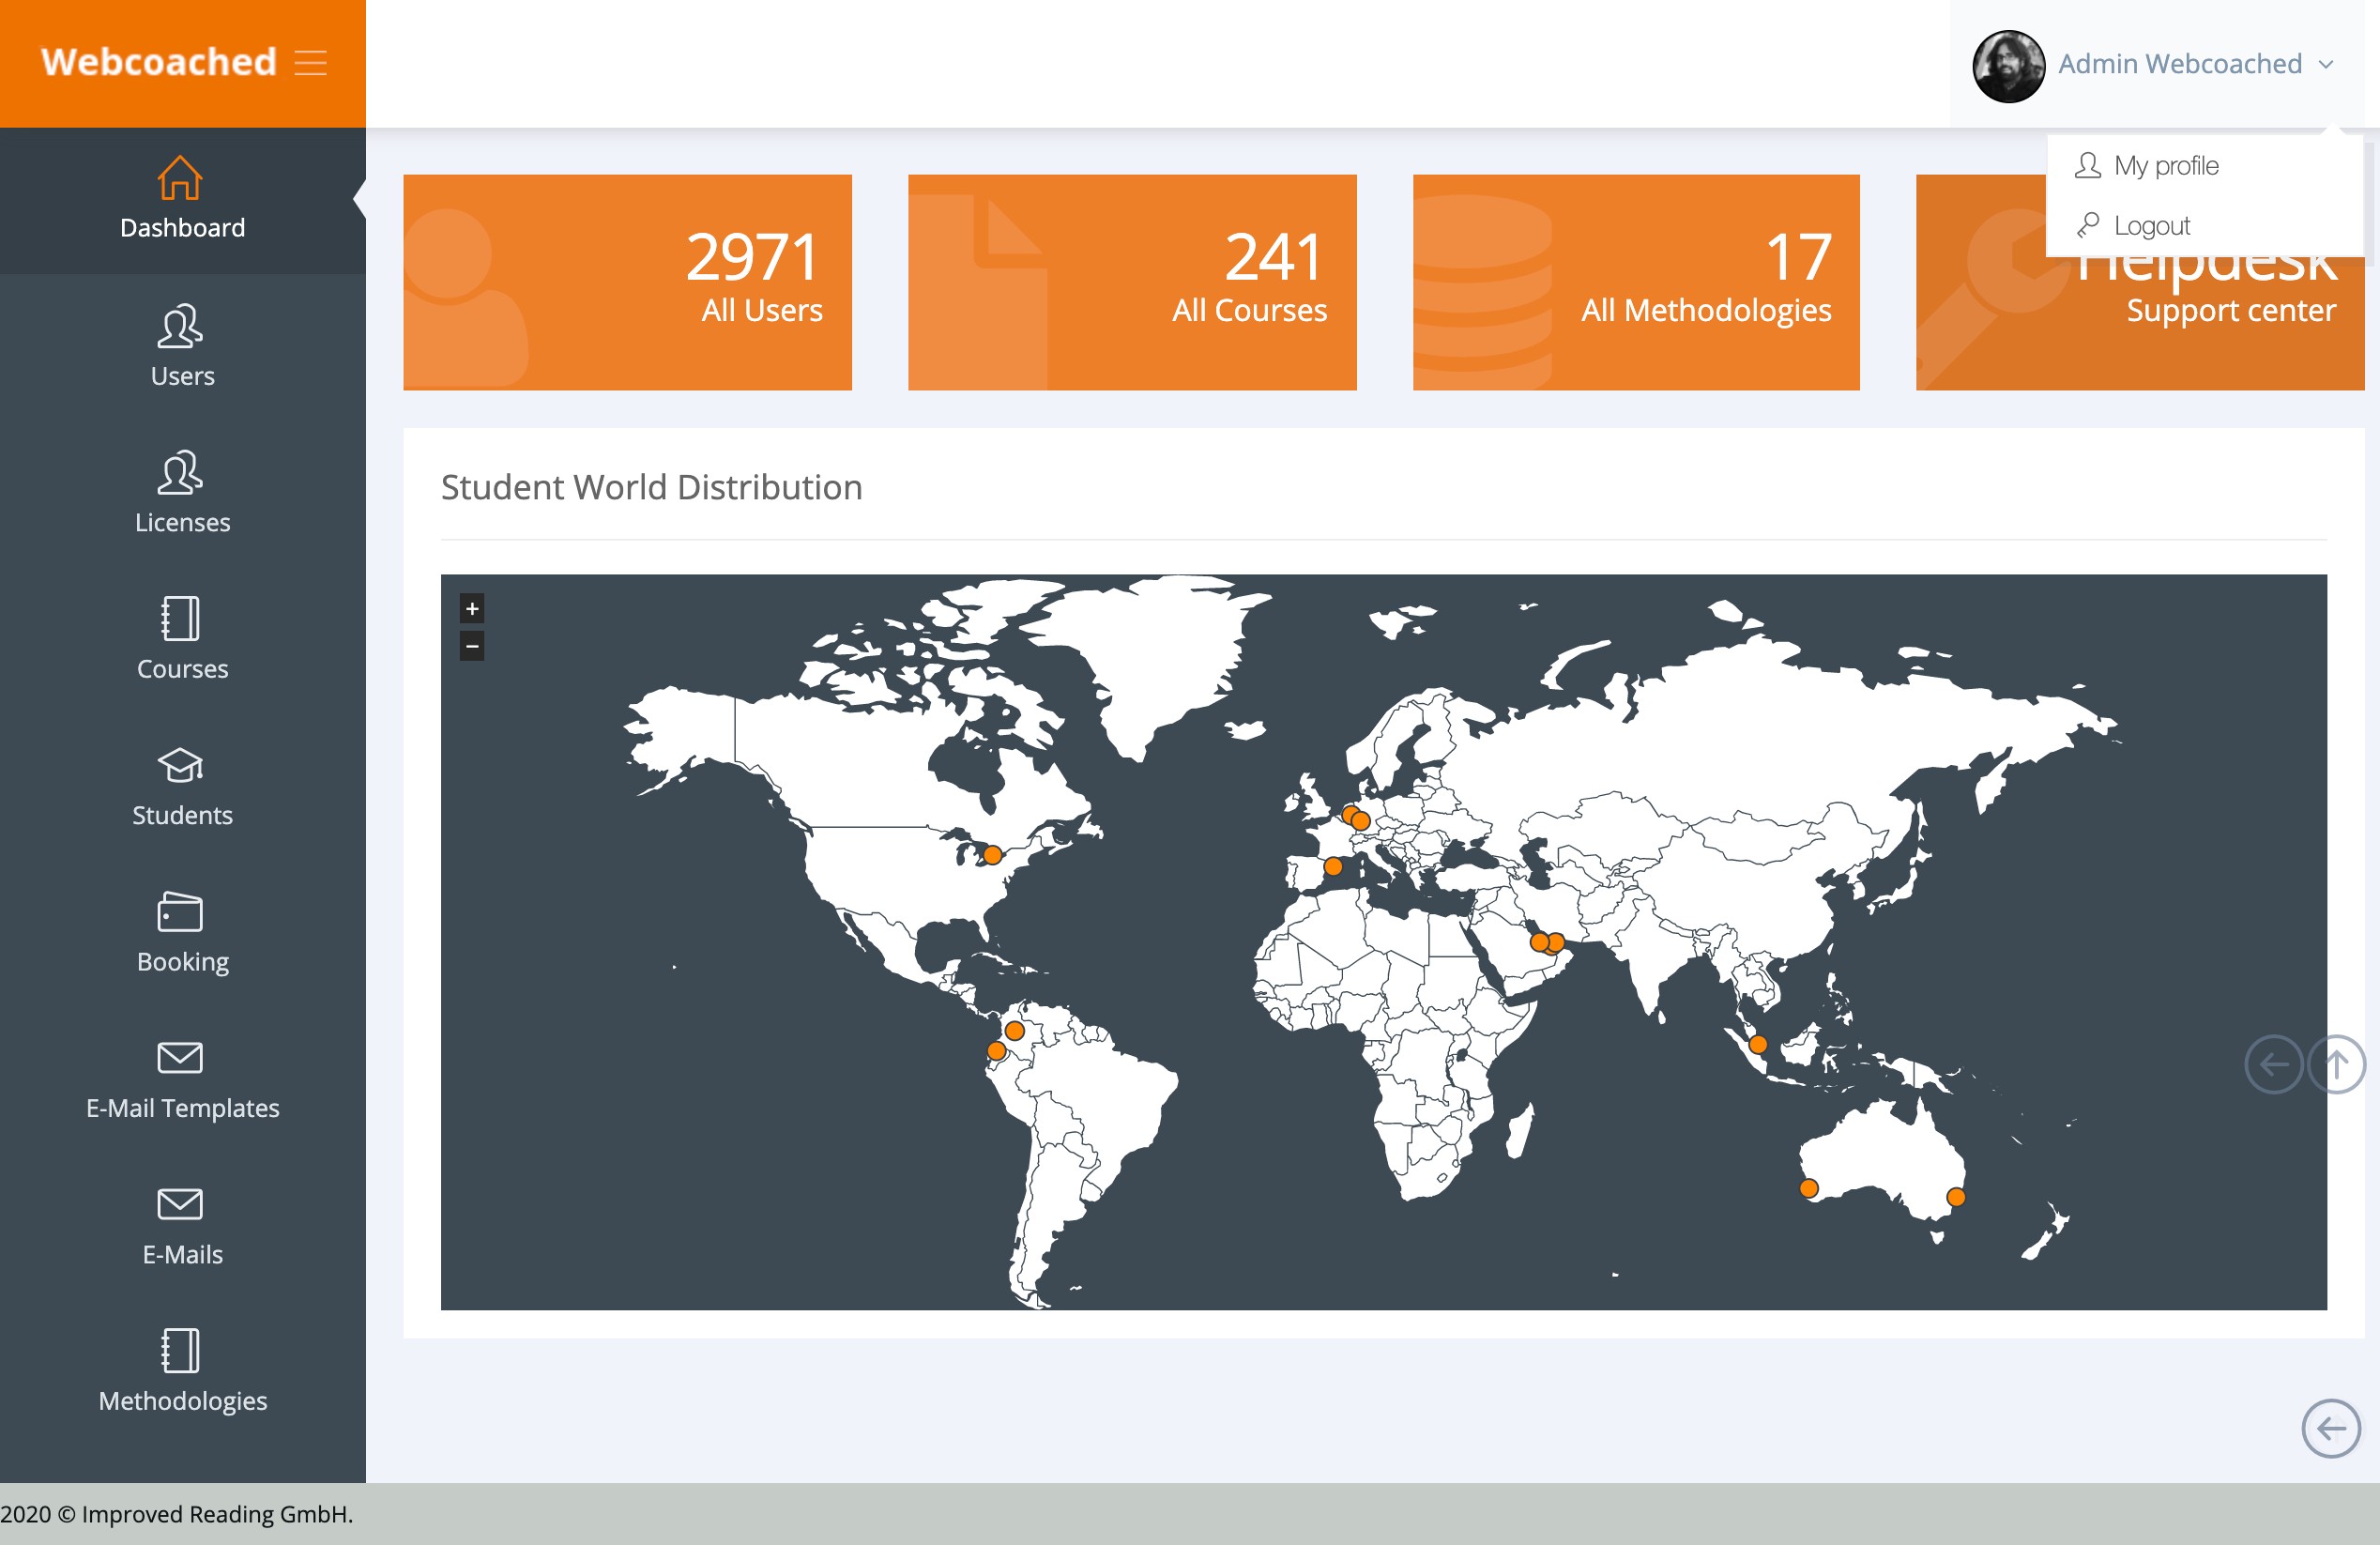Image resolution: width=2380 pixels, height=1545 pixels.
Task: Open the Methodologies notebook icon
Action: pyautogui.click(x=180, y=1350)
